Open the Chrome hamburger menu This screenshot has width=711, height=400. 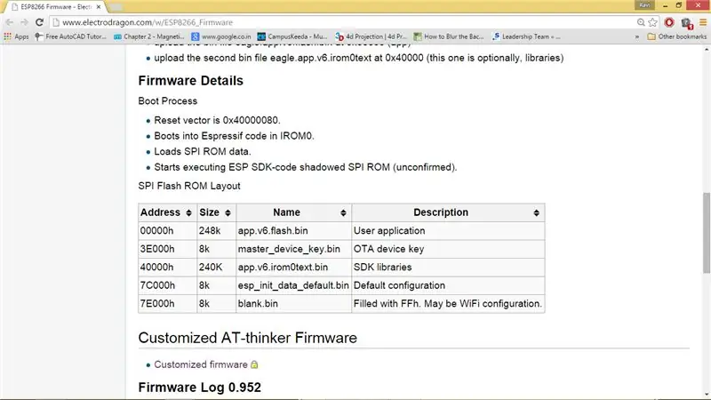pos(703,22)
